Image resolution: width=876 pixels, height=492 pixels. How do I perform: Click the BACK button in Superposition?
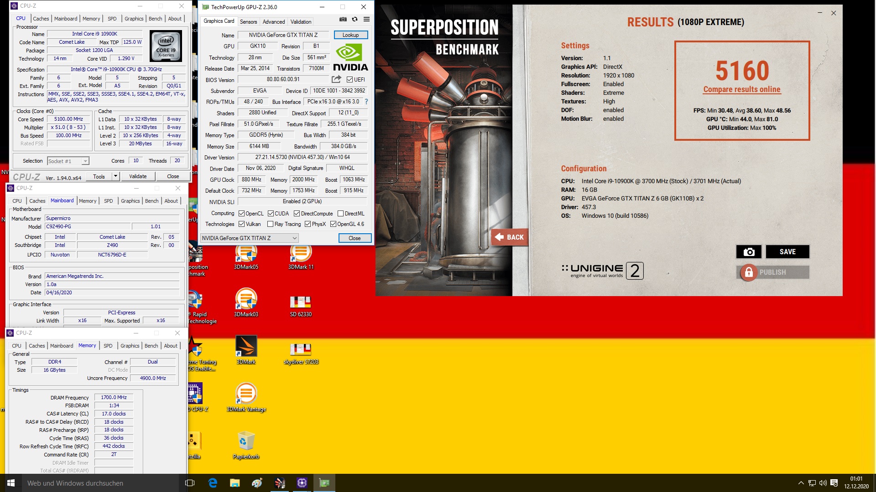pos(510,237)
